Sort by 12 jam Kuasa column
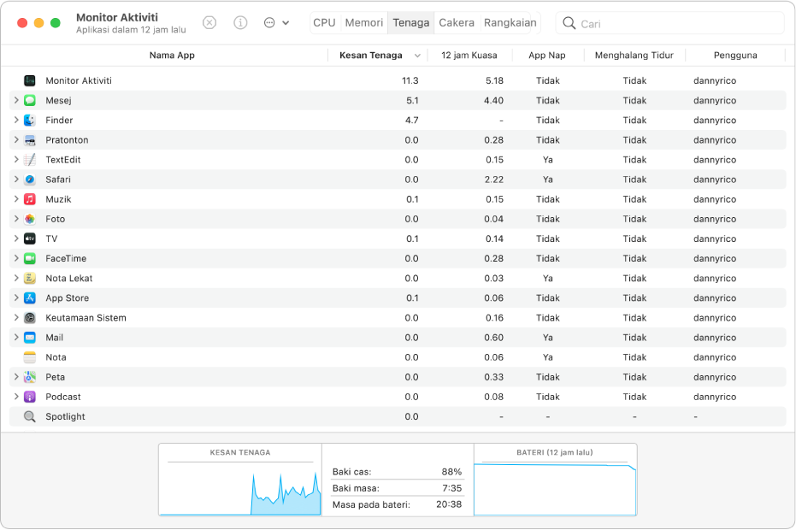 pos(469,56)
